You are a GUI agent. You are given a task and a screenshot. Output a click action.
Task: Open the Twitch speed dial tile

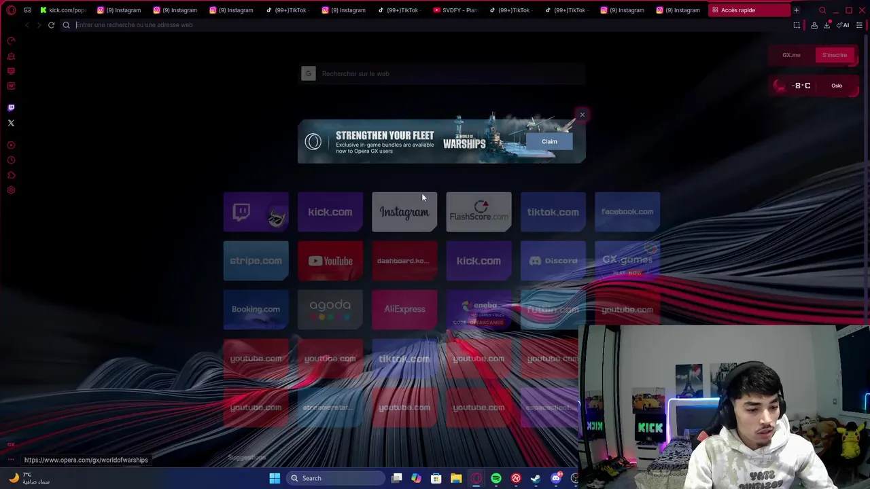pos(256,212)
